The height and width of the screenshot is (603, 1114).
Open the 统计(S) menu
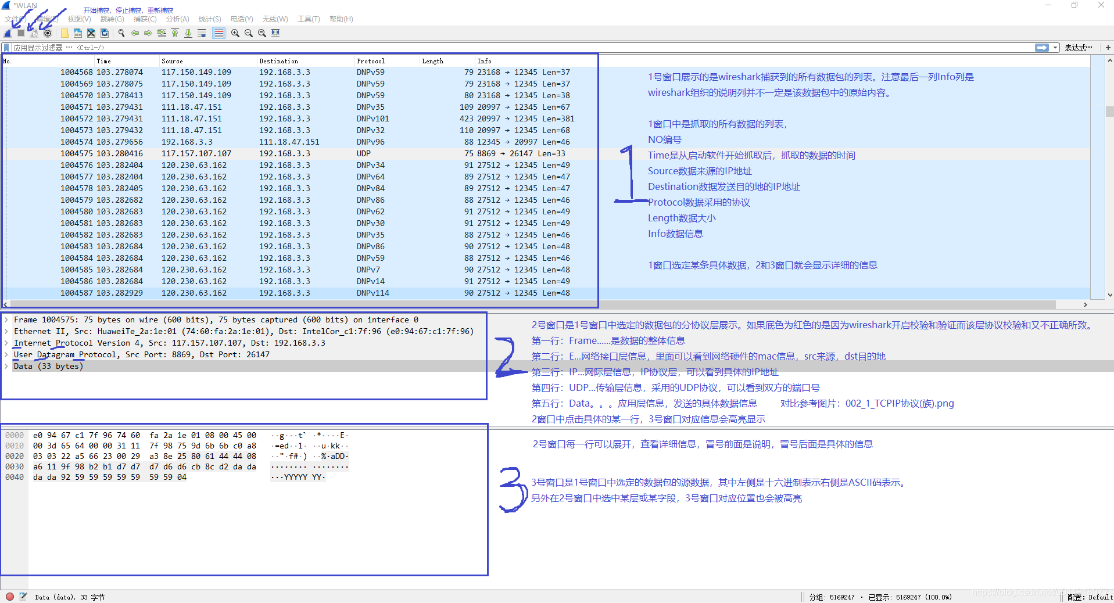[210, 19]
